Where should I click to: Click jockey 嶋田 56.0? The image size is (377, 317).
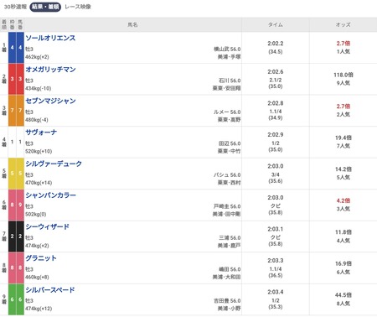coord(230,269)
